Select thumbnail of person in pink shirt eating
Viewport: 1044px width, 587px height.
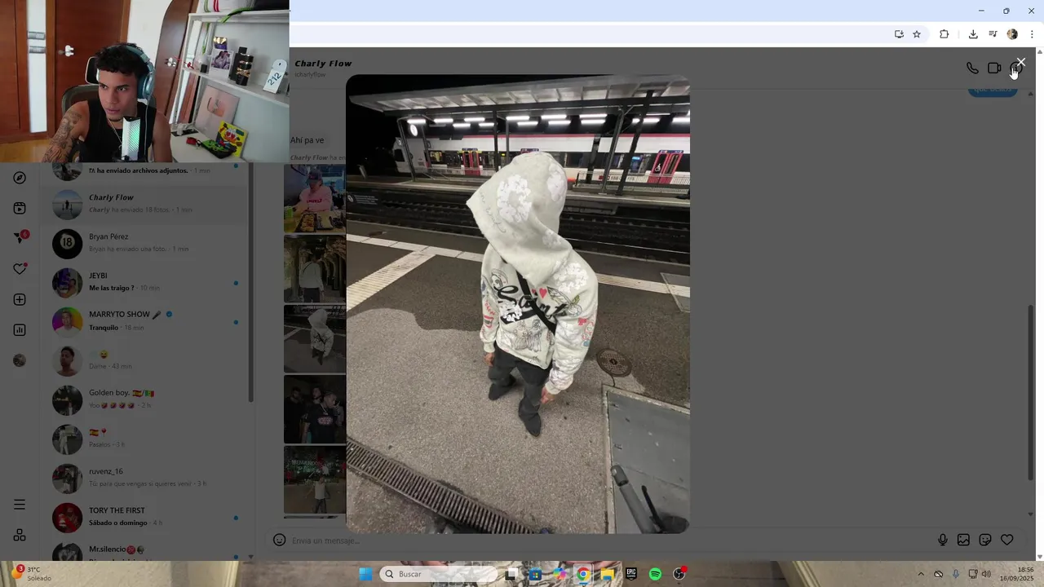315,198
